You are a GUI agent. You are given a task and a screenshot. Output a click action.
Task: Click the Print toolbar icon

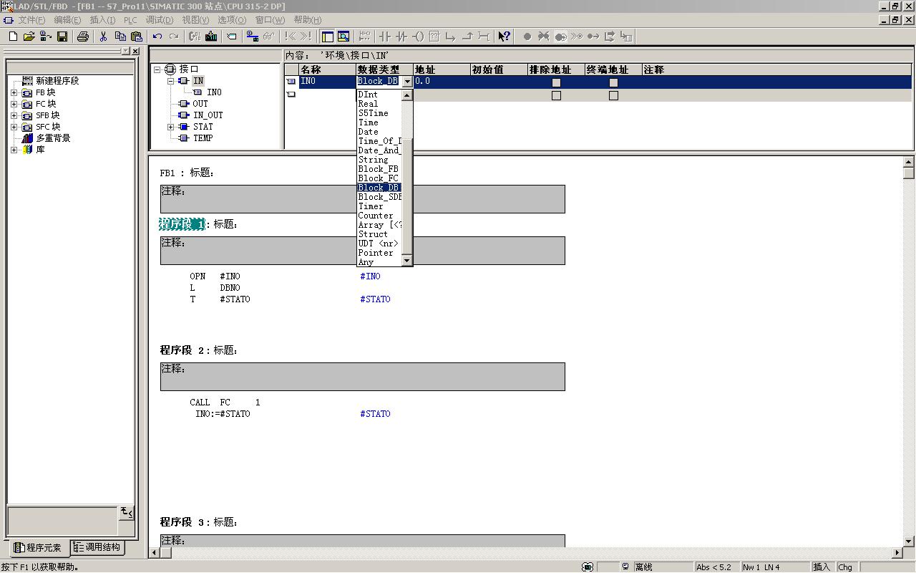pos(82,37)
